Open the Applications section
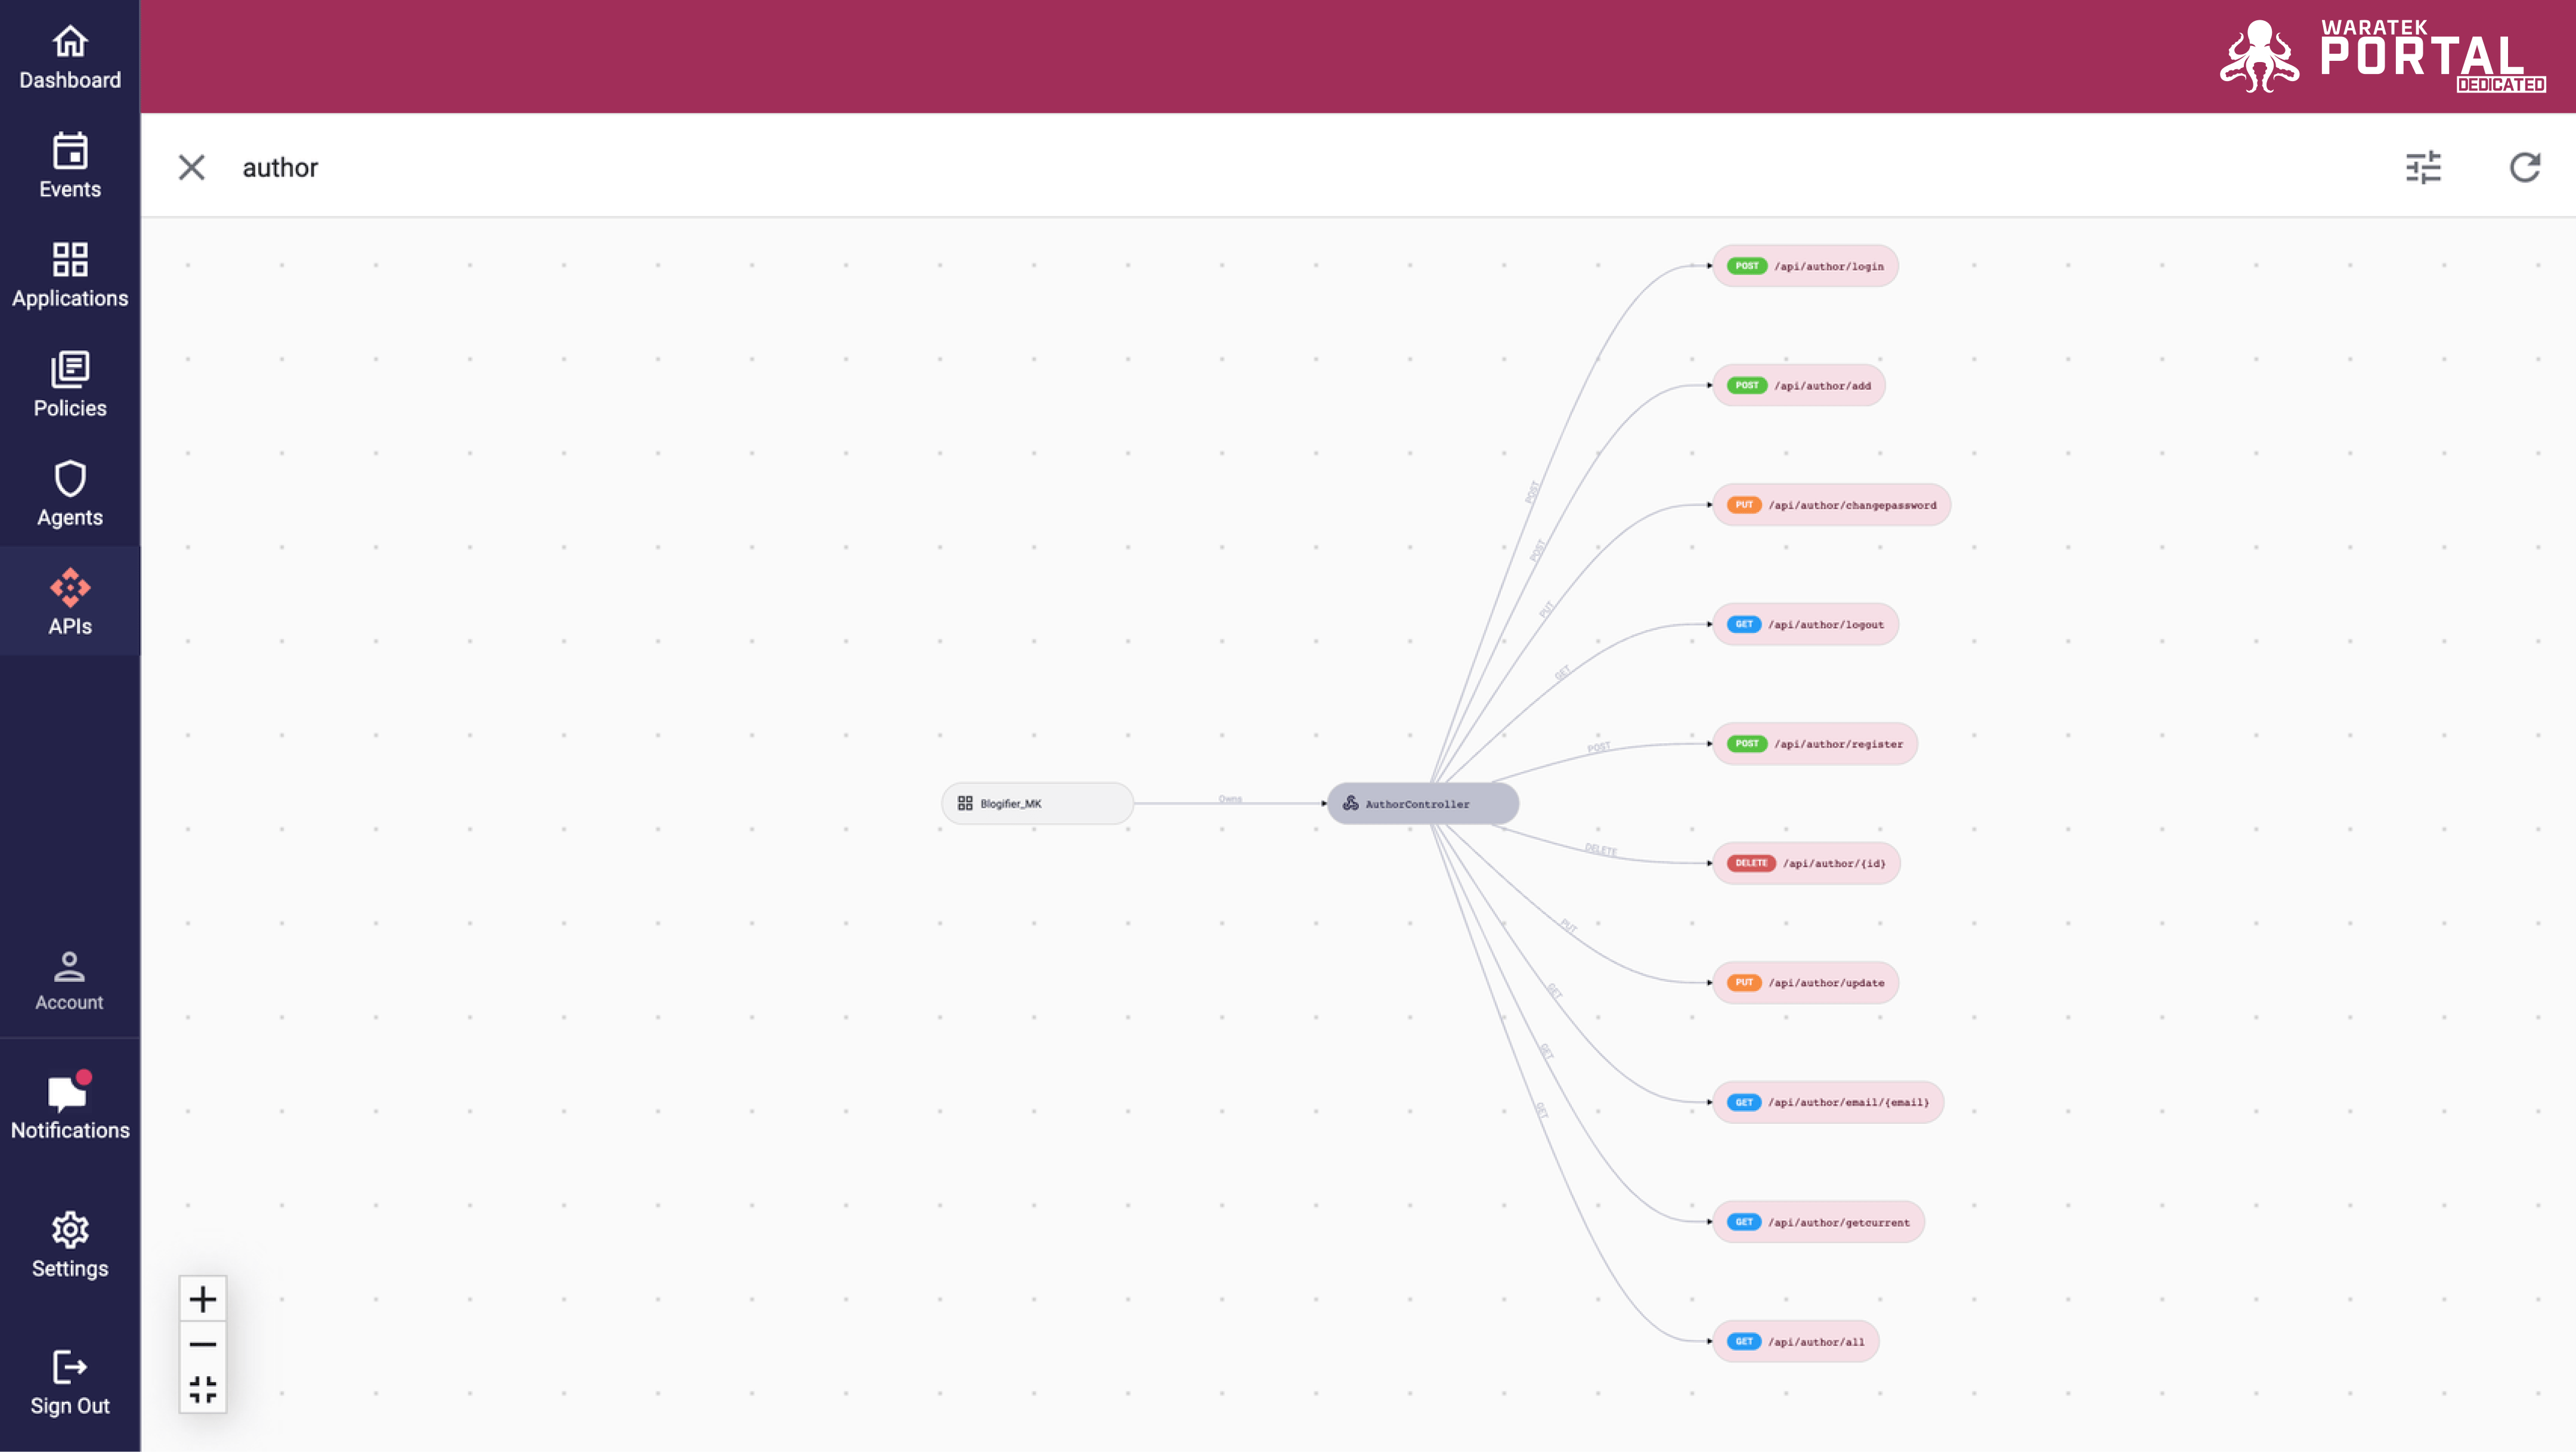The image size is (2576, 1452). click(70, 275)
